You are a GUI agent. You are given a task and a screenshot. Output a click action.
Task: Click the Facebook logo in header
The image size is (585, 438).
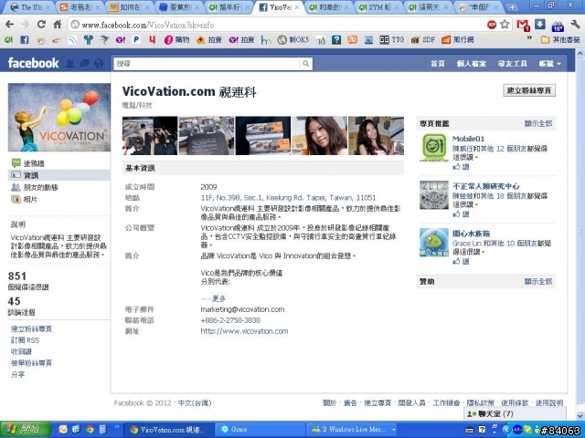(x=33, y=63)
